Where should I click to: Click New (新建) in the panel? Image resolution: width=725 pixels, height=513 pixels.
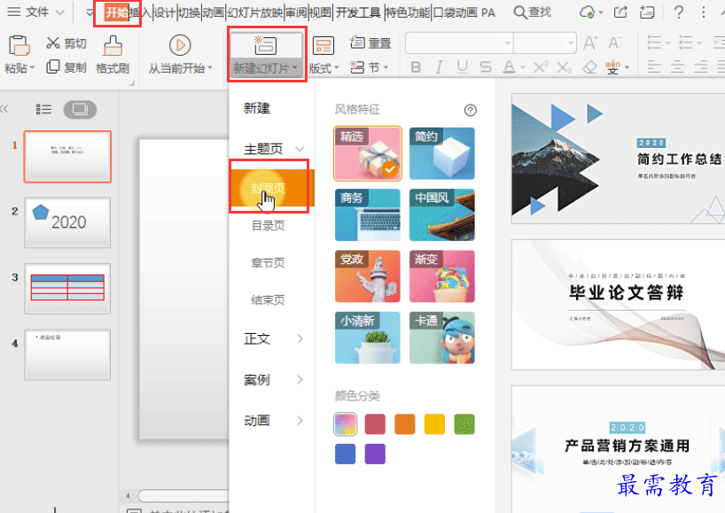(257, 108)
